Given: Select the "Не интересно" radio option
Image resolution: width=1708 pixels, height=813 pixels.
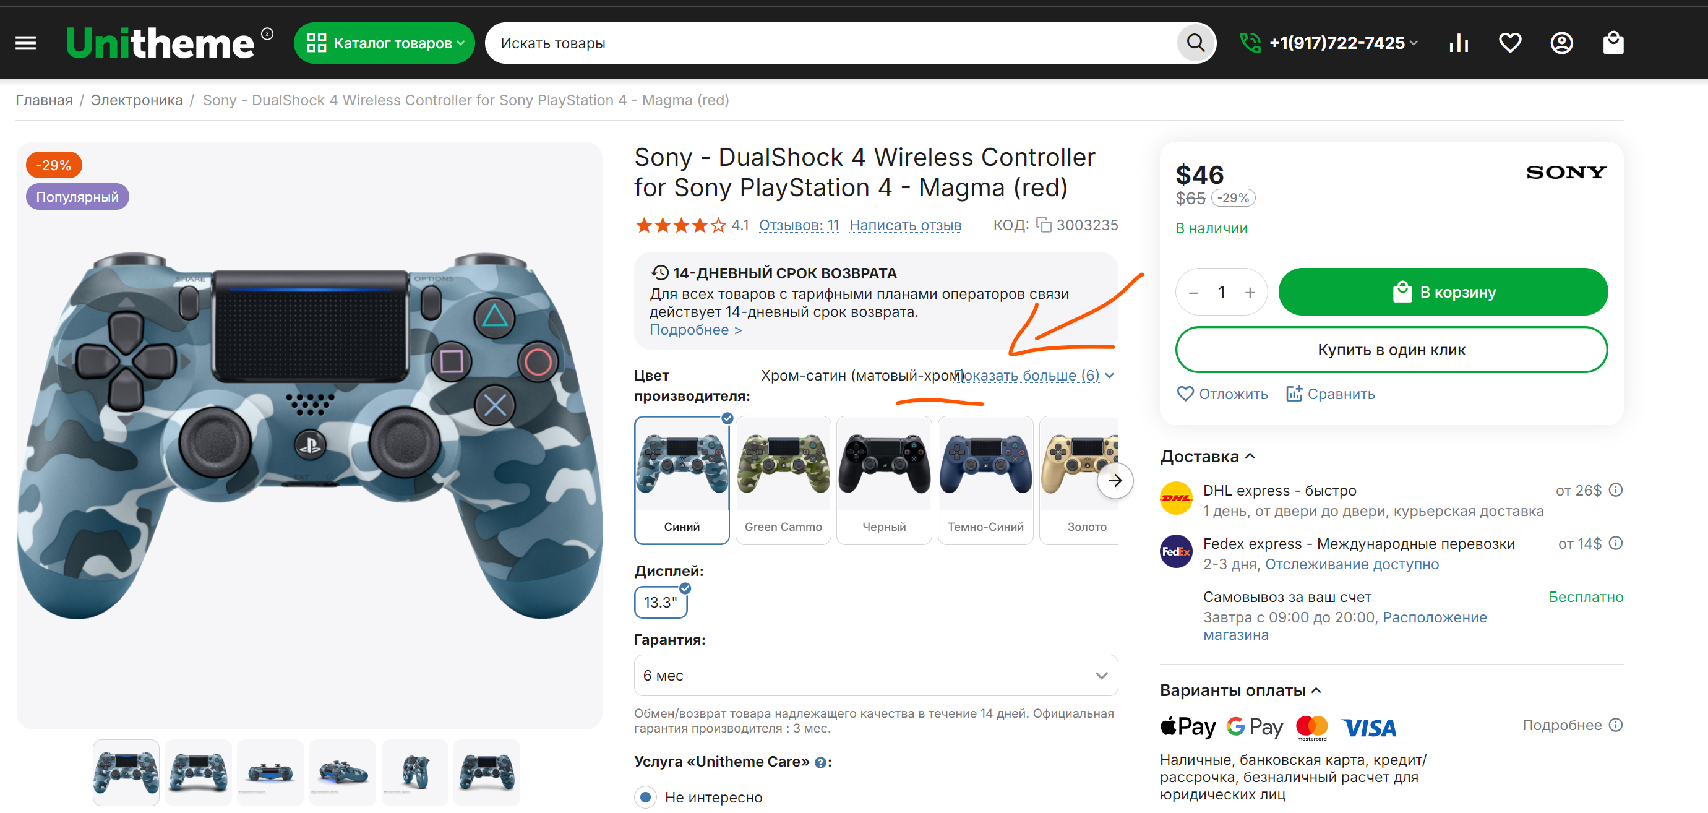Looking at the screenshot, I should tap(645, 796).
